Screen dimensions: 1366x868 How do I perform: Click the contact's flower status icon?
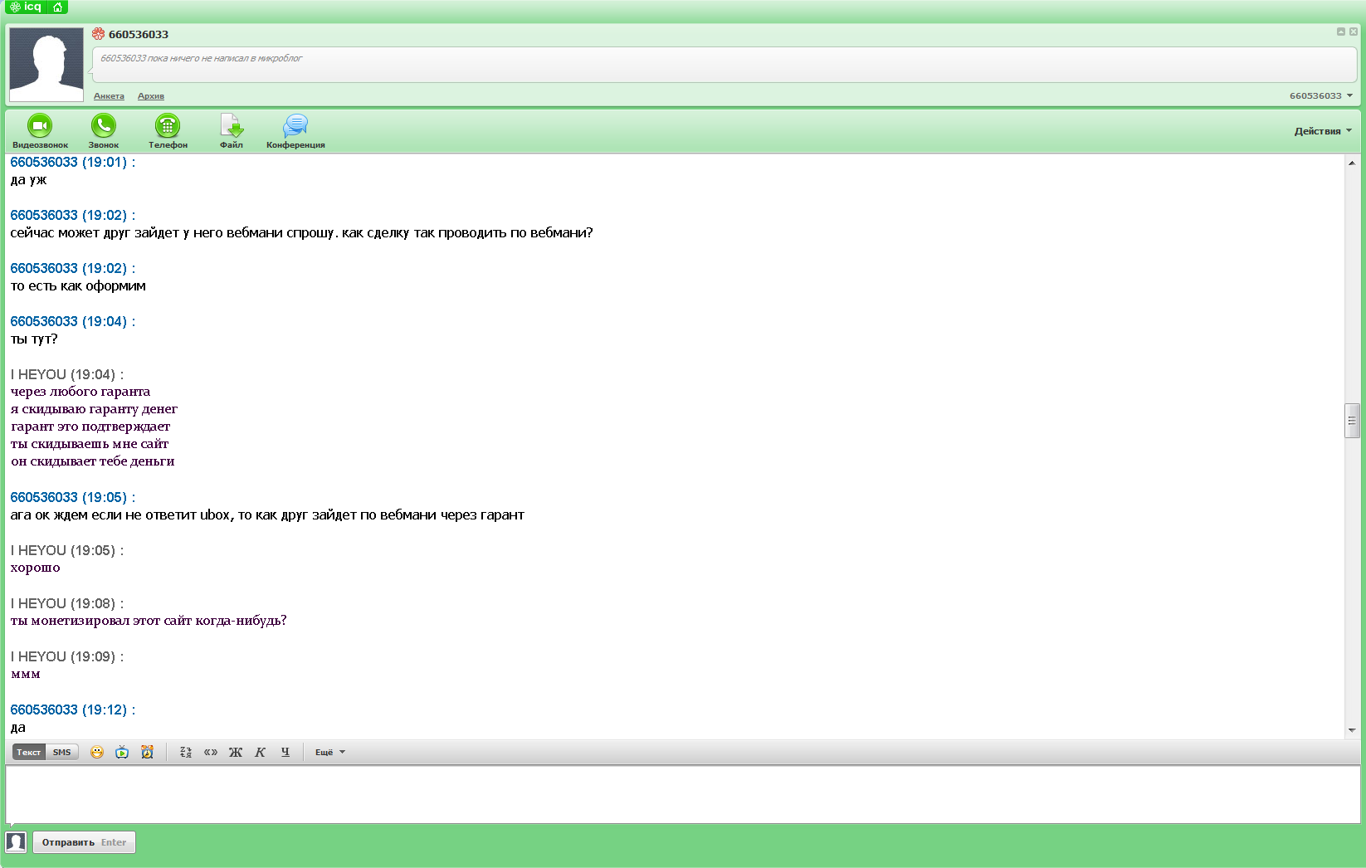click(x=98, y=34)
